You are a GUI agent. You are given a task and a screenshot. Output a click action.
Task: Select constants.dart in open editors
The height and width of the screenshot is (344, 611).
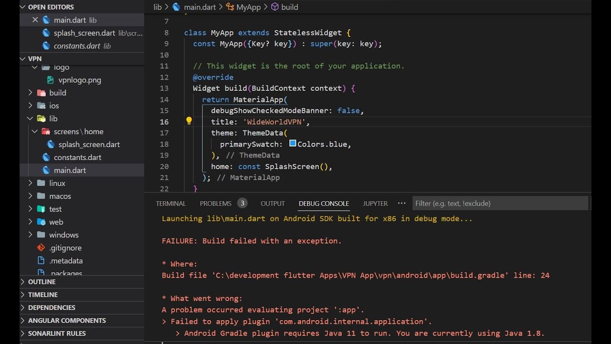click(x=77, y=46)
